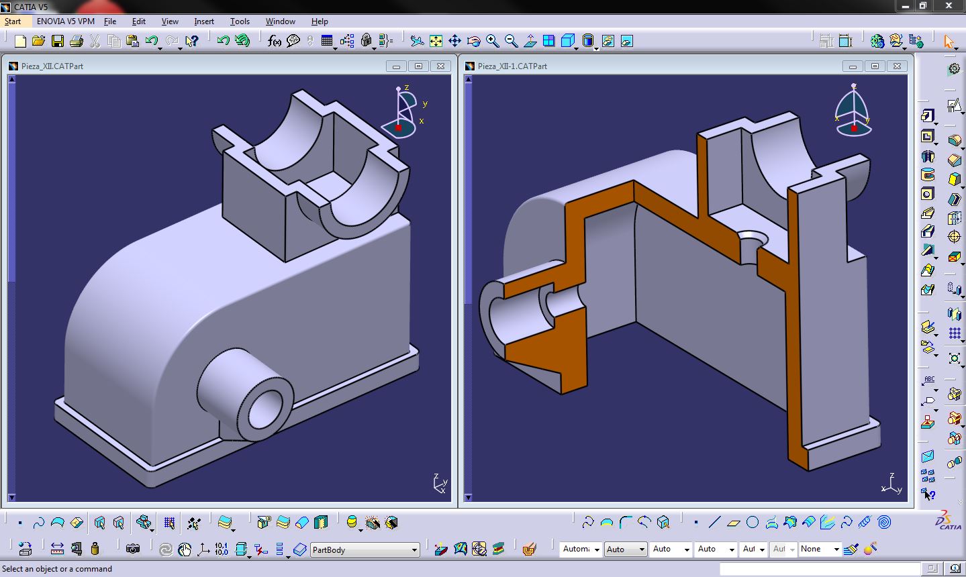Click the Capture camera icon
The width and height of the screenshot is (966, 577).
coord(133,549)
